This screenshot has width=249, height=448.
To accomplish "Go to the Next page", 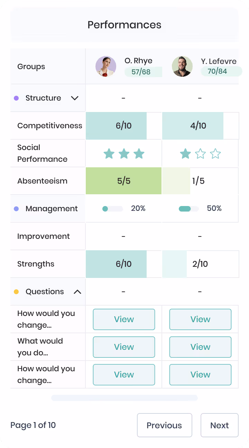I will coord(220,425).
